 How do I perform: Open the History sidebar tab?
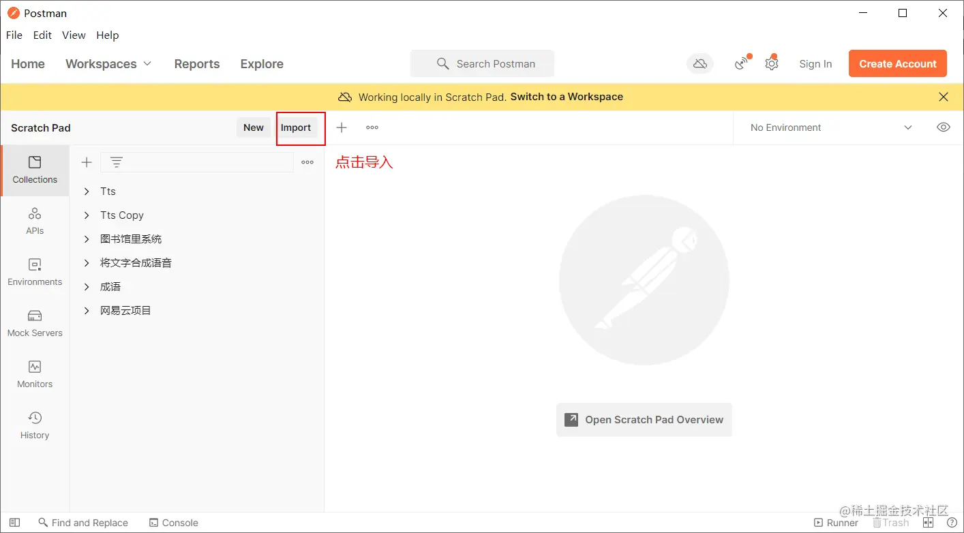(x=35, y=426)
